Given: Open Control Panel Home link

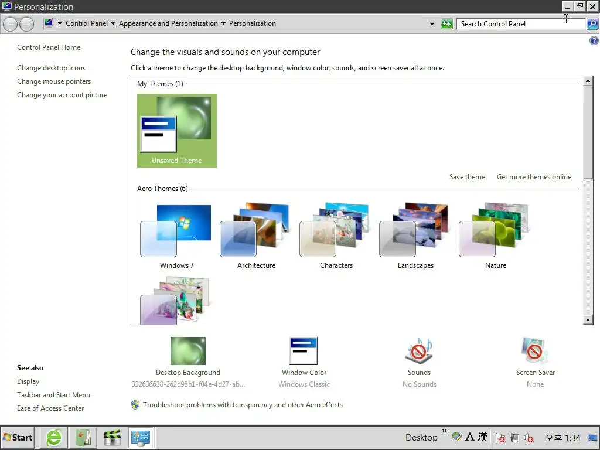Looking at the screenshot, I should (x=49, y=47).
